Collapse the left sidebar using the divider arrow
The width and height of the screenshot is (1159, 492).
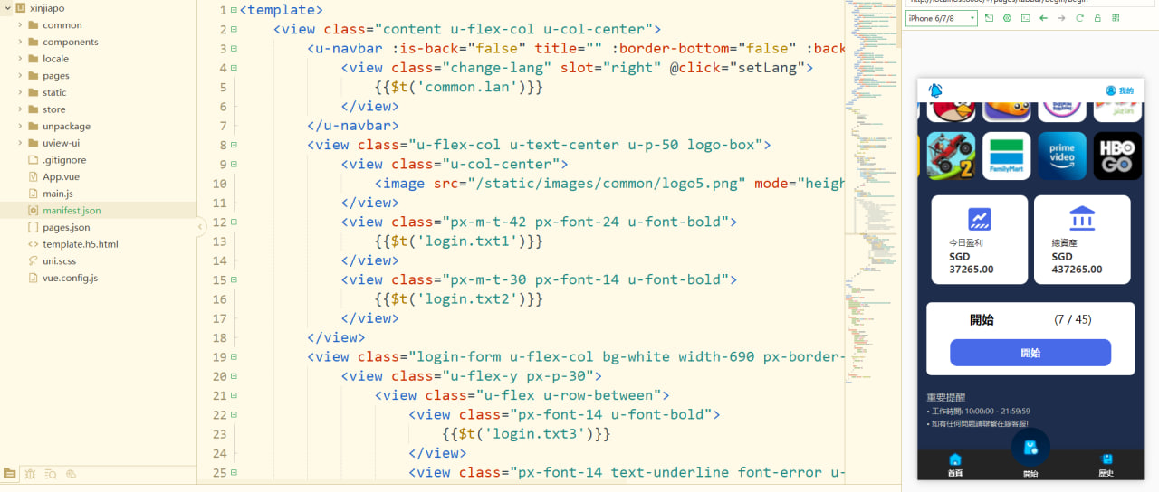[201, 227]
